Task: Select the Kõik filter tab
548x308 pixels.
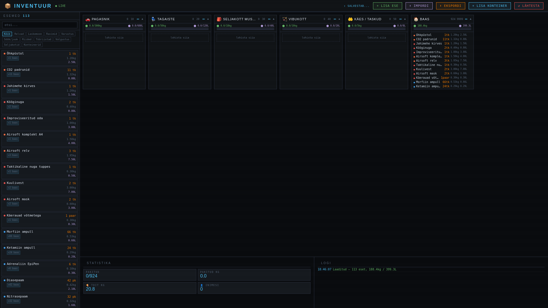Action: pos(7,34)
